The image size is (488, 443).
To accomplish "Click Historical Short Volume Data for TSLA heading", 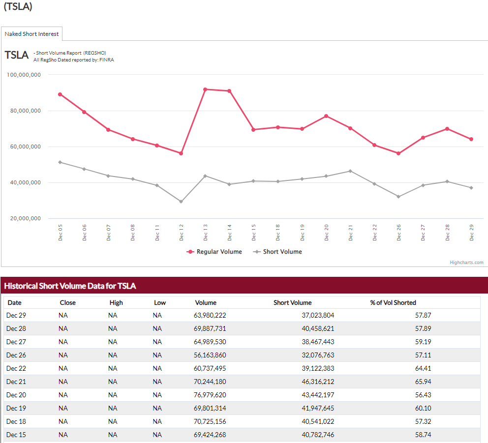I will (70, 286).
